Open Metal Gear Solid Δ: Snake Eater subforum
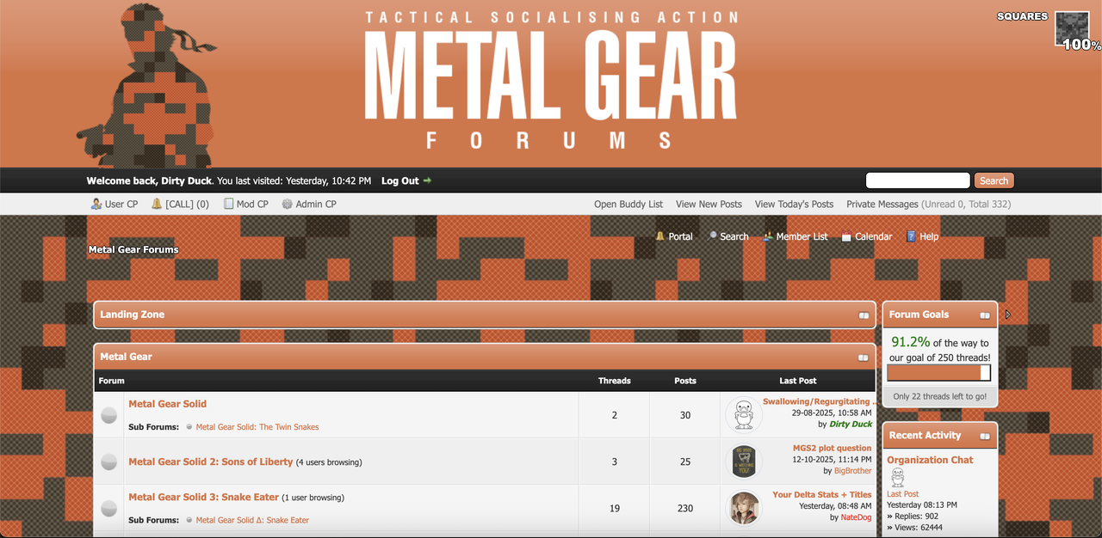This screenshot has height=538, width=1102. coord(252,520)
